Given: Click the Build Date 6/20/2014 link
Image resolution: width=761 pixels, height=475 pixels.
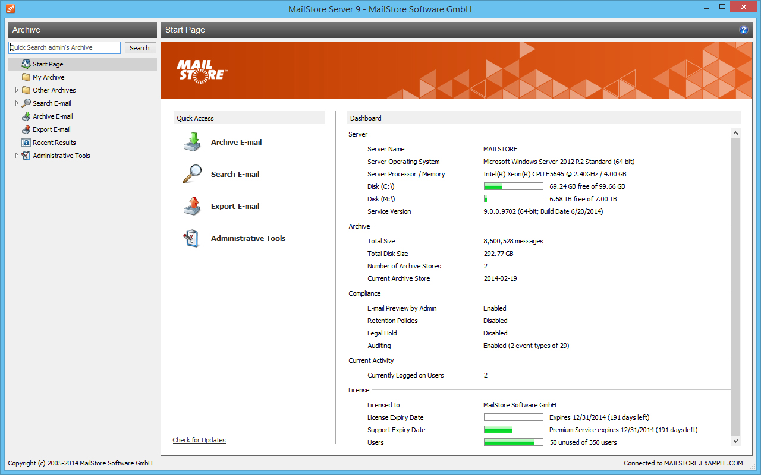Looking at the screenshot, I should pyautogui.click(x=571, y=211).
